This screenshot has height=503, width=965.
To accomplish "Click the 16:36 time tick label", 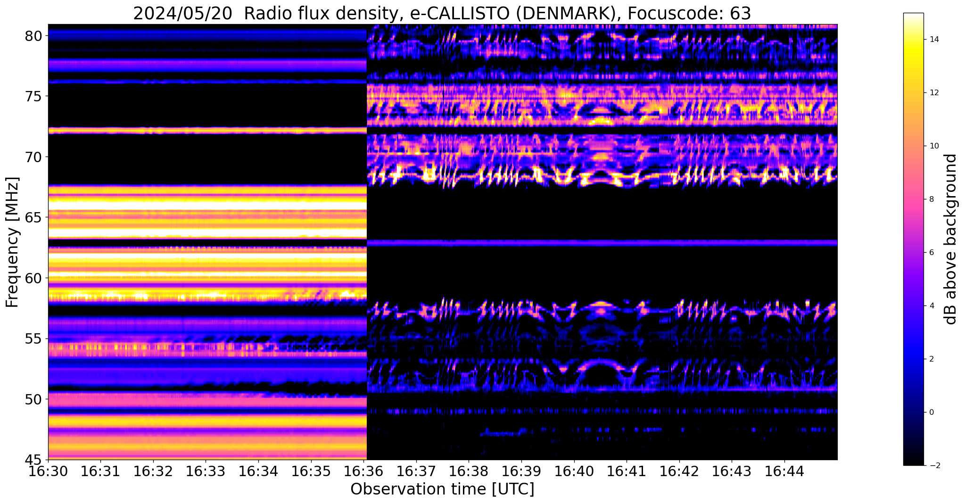I will point(363,471).
